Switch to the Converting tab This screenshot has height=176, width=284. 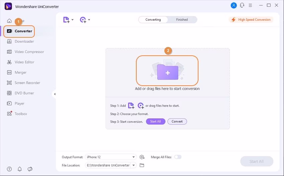153,20
